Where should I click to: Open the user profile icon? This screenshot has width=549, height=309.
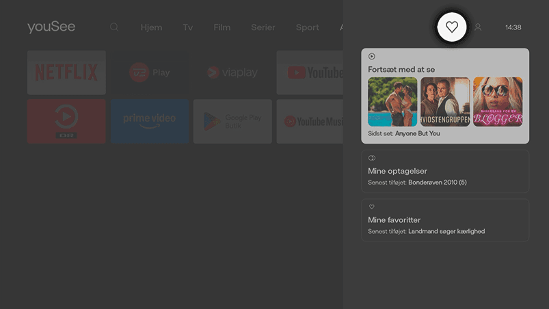click(x=478, y=27)
